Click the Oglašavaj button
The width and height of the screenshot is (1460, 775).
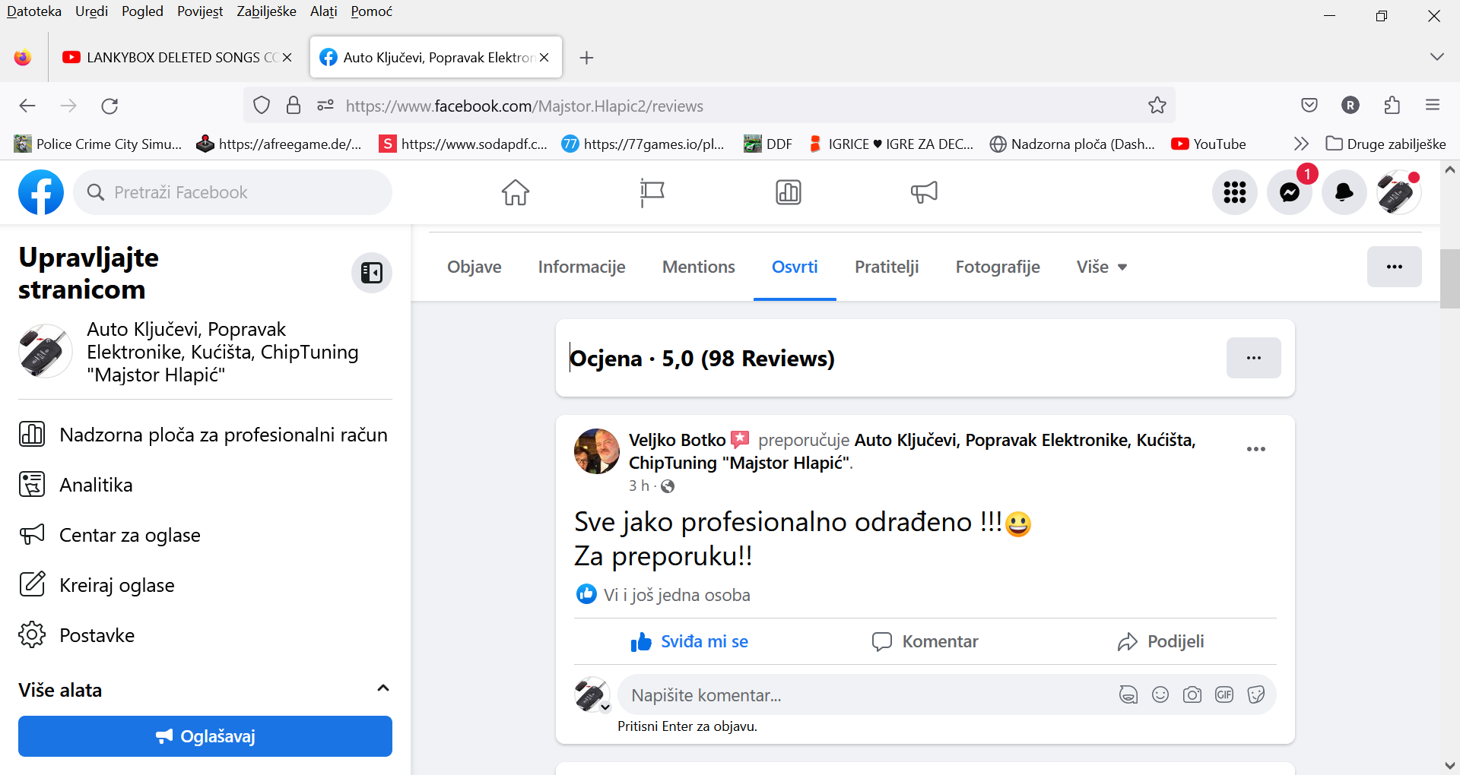(205, 736)
